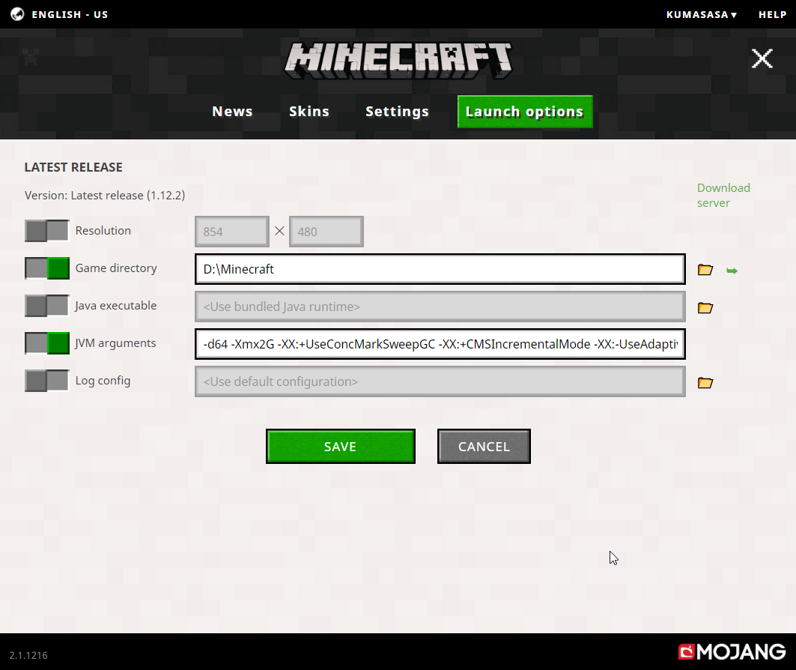Click the Mojang logo
This screenshot has width=796, height=670.
pyautogui.click(x=732, y=652)
